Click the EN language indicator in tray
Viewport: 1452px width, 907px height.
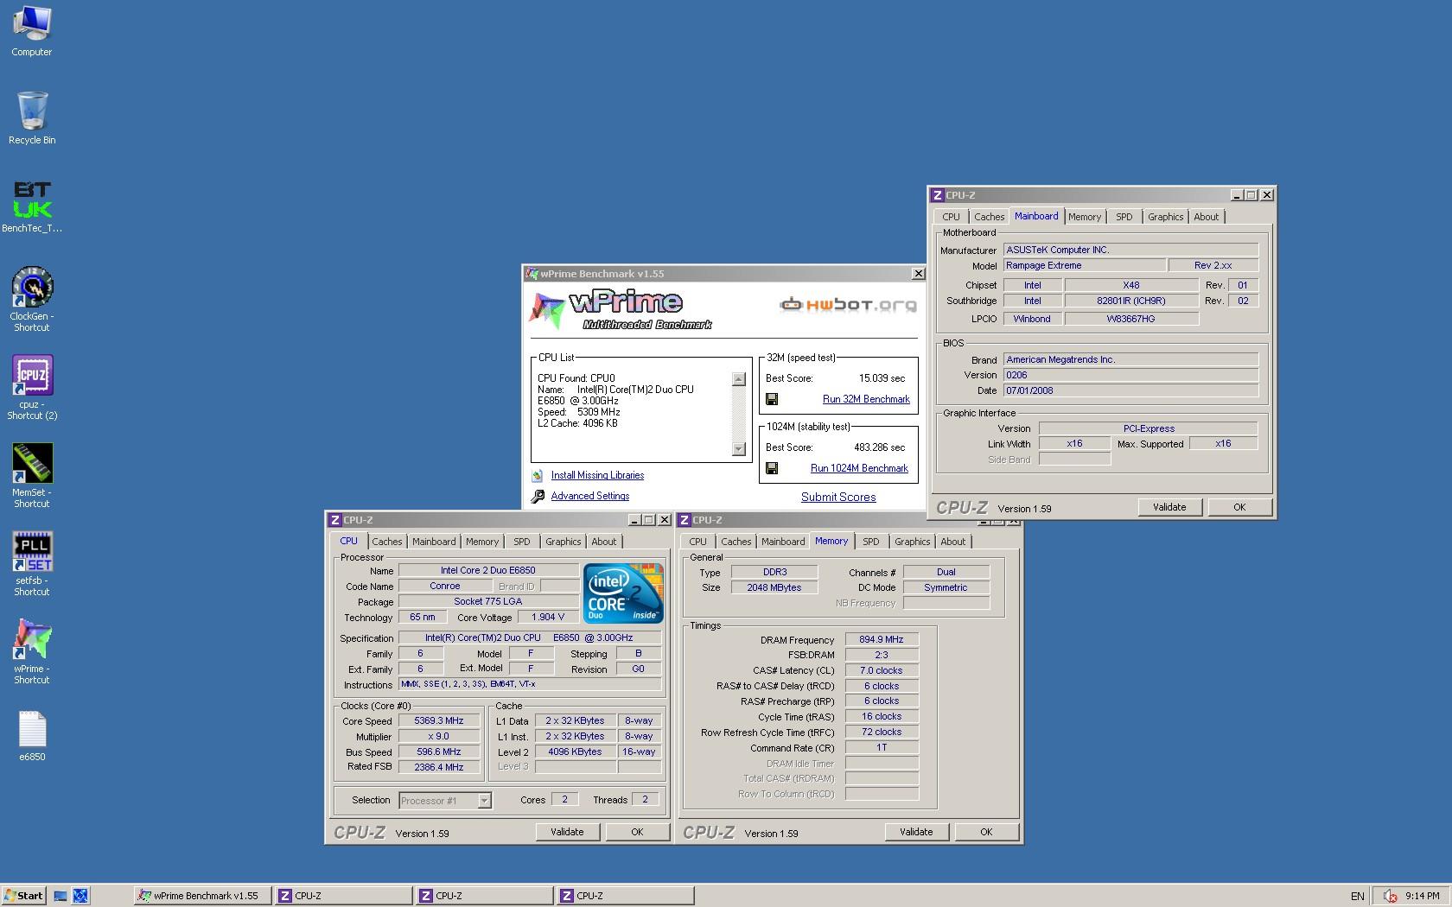pyautogui.click(x=1358, y=897)
